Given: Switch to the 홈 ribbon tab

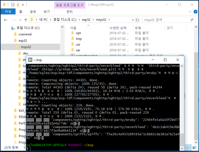Looking at the screenshot, I should [x=21, y=12].
